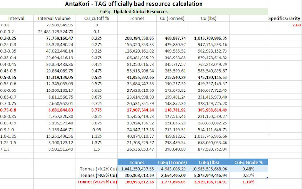Select the cutoff value 0.275
This screenshot has width=302, height=189.
(96, 45)
